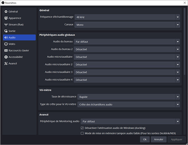The height and width of the screenshot is (145, 188).
Task: Click the Annuler button
Action: pyautogui.click(x=159, y=139)
